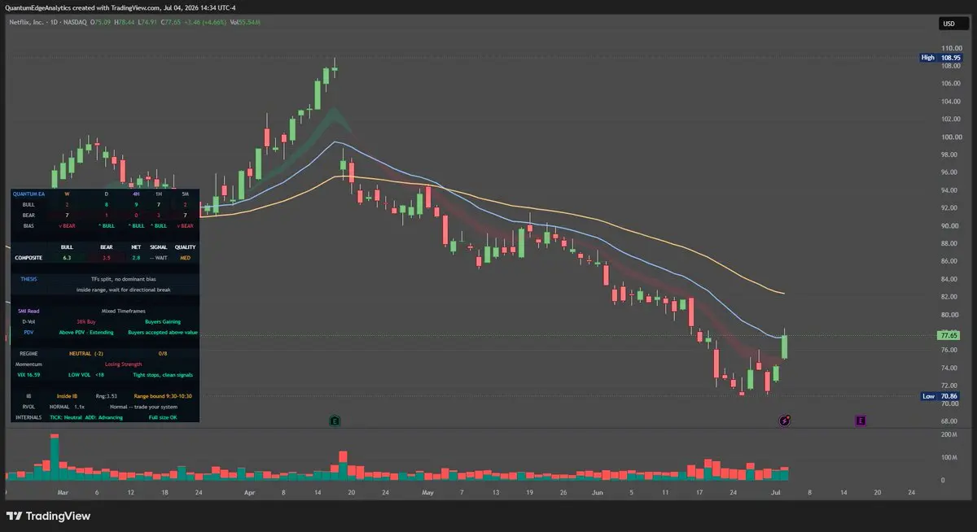Click the Low 70.86 price label
977x532 pixels.
[939, 396]
